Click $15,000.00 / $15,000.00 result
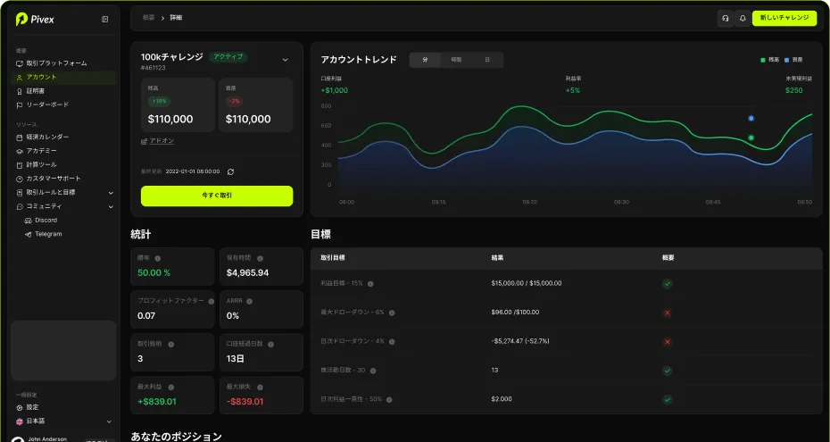This screenshot has height=442, width=830. pos(527,284)
